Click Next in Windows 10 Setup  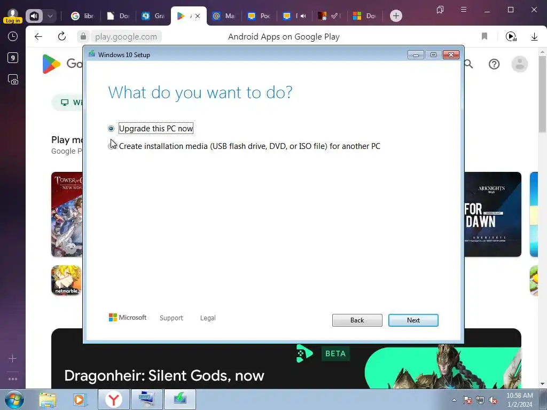(413, 320)
